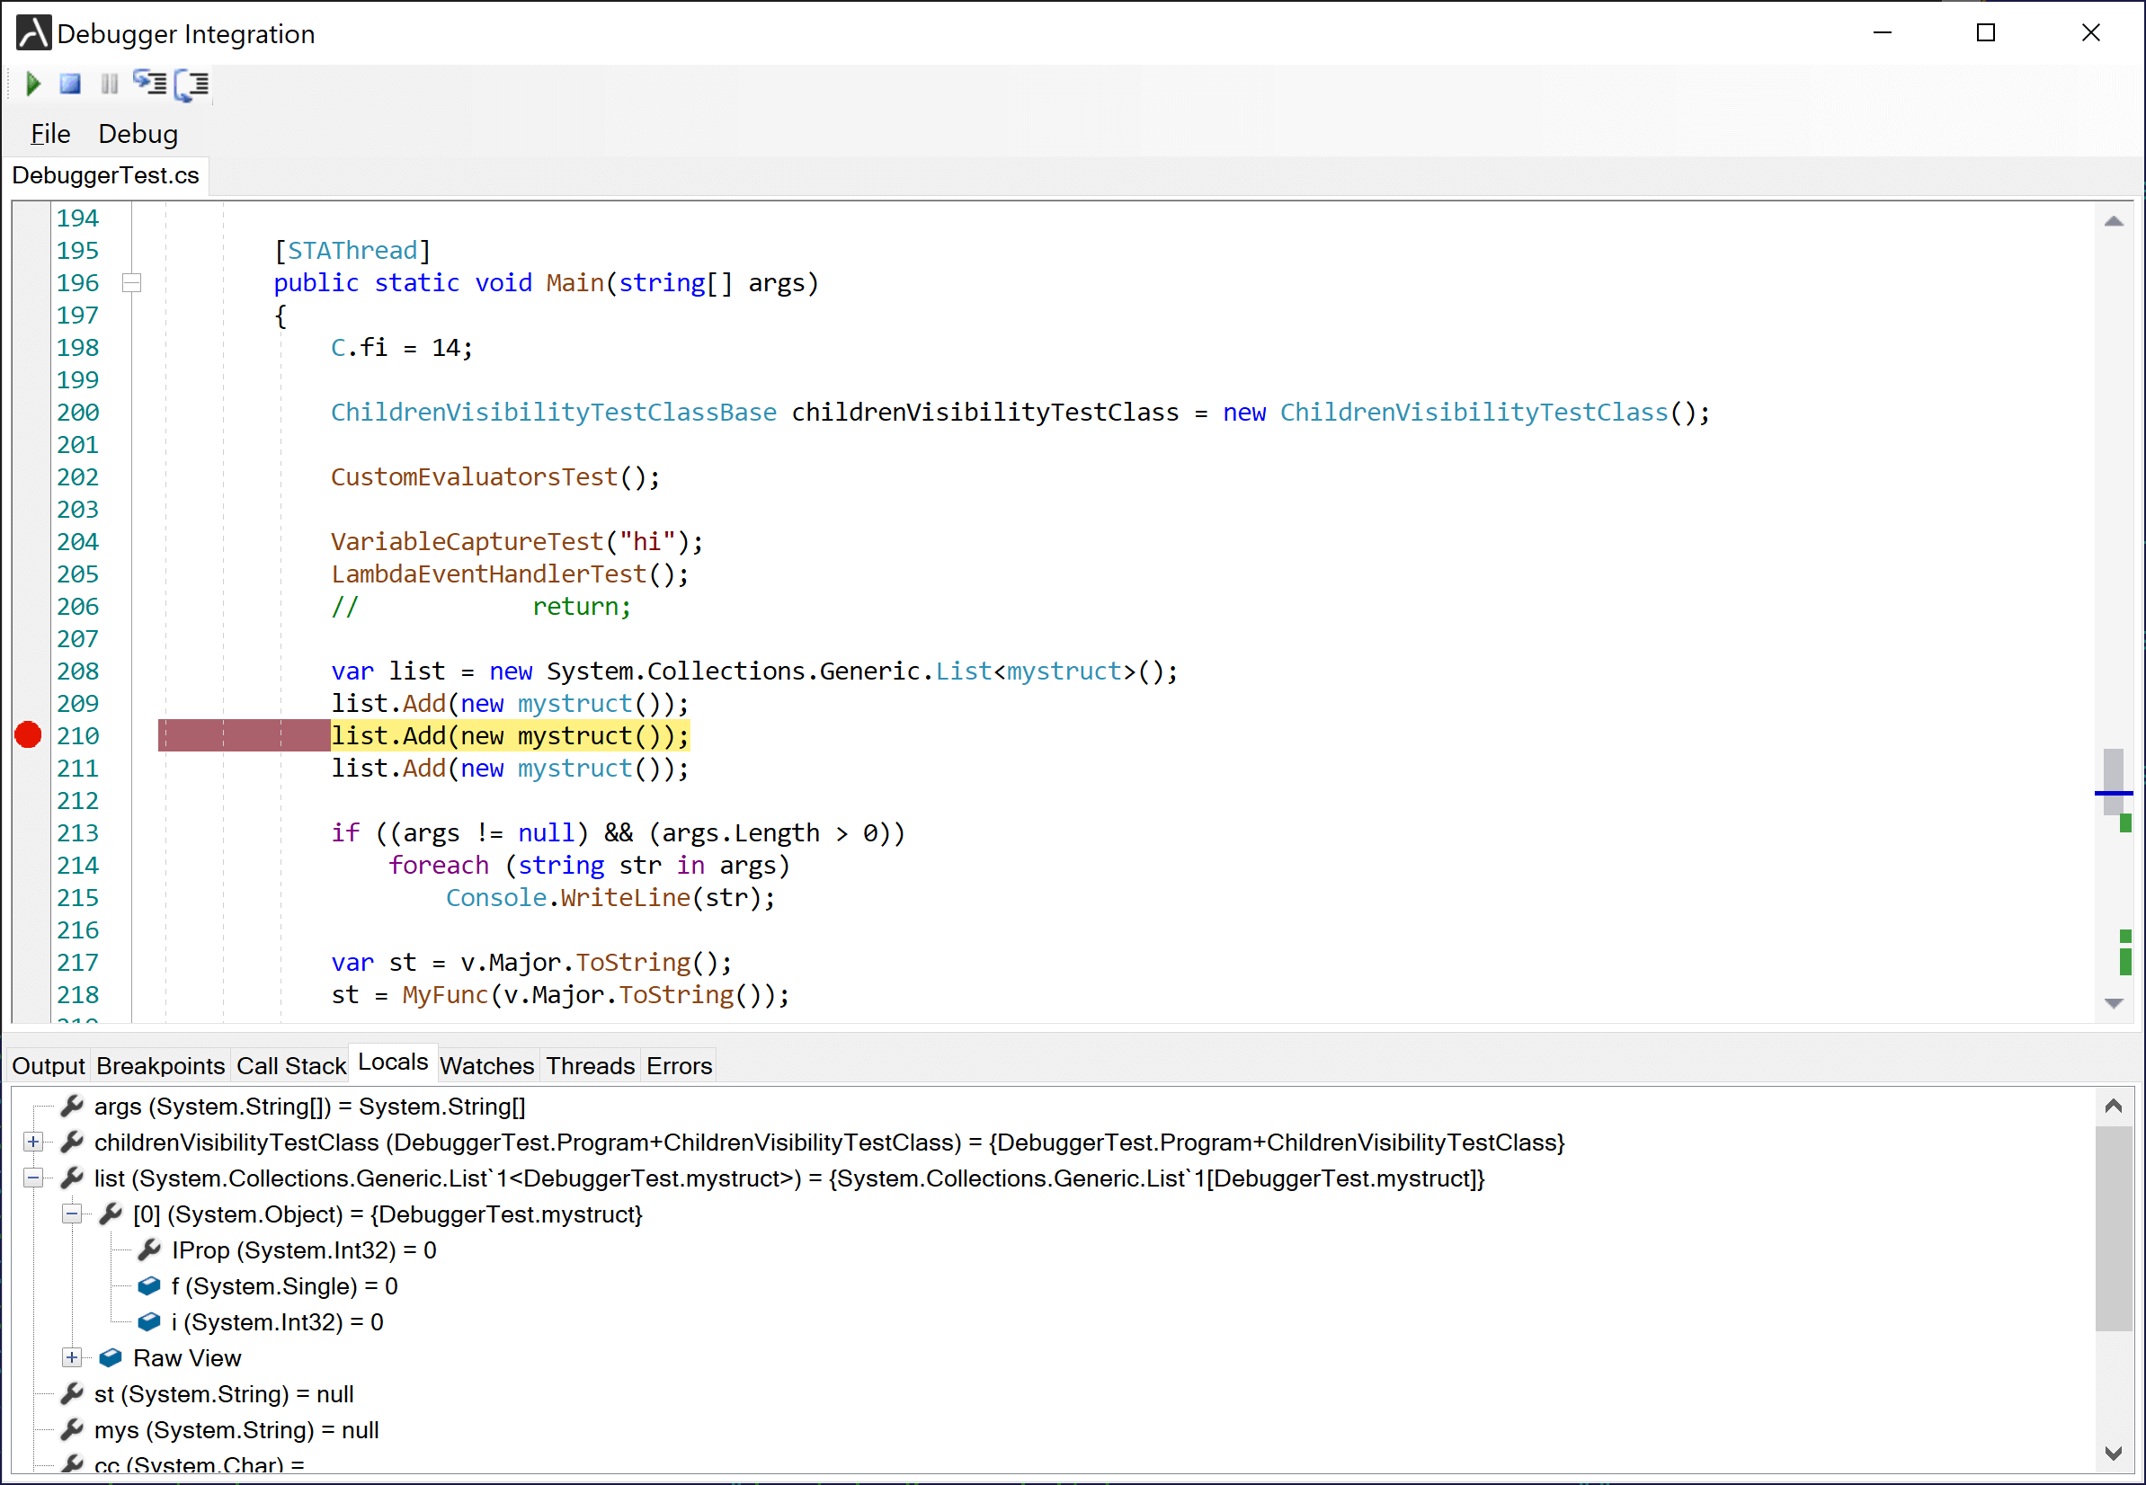Expand the childrenVisibilityTestClass variable
The height and width of the screenshot is (1485, 2146).
pos(33,1142)
